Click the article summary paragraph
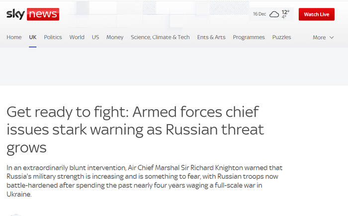348x216 pixels. pyautogui.click(x=144, y=181)
